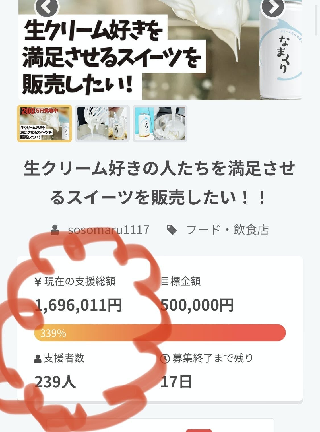Viewport: 320px width, 432px height.
Task: Click the 17日 remaining days value
Action: pos(176,382)
